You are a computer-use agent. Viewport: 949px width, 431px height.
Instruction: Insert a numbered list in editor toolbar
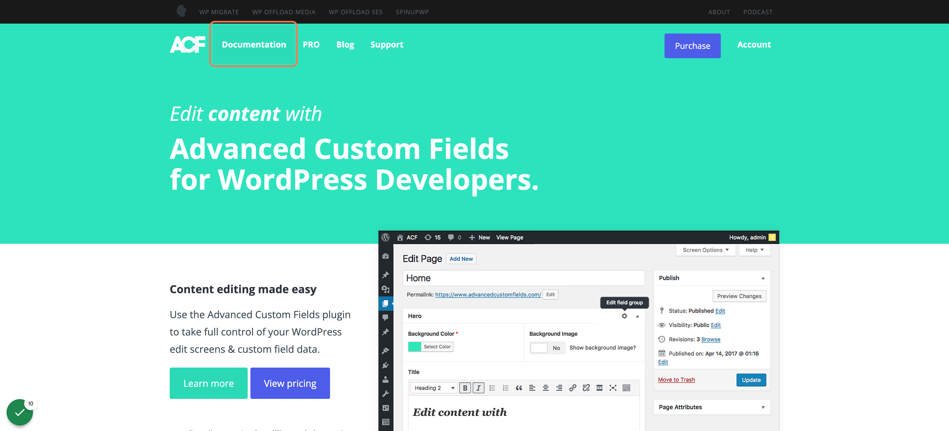click(x=506, y=388)
